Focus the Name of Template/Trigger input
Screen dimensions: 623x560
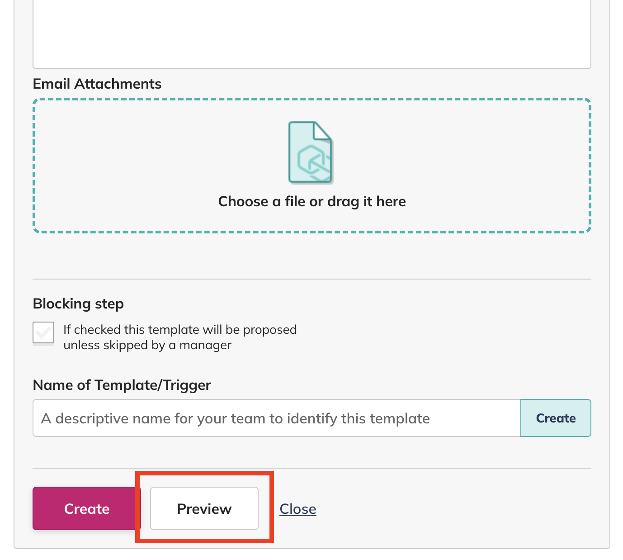(x=277, y=418)
